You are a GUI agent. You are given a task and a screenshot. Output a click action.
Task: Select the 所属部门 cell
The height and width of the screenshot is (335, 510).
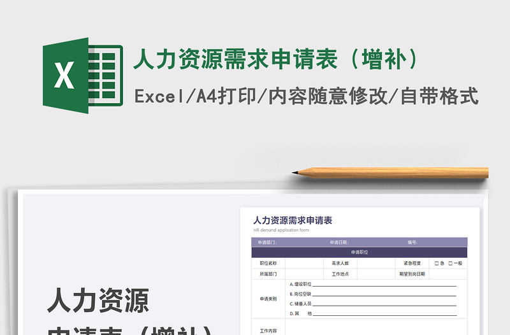pos(268,274)
